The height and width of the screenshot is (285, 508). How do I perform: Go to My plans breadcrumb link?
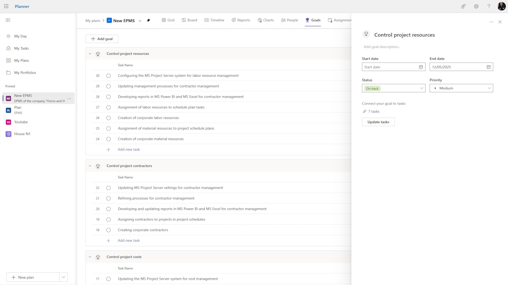point(93,21)
